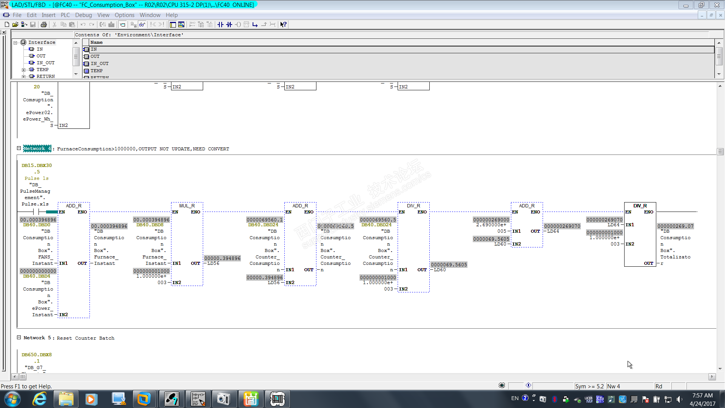Toggle the Monitor (glasses) toolbar button

pyautogui.click(x=142, y=25)
